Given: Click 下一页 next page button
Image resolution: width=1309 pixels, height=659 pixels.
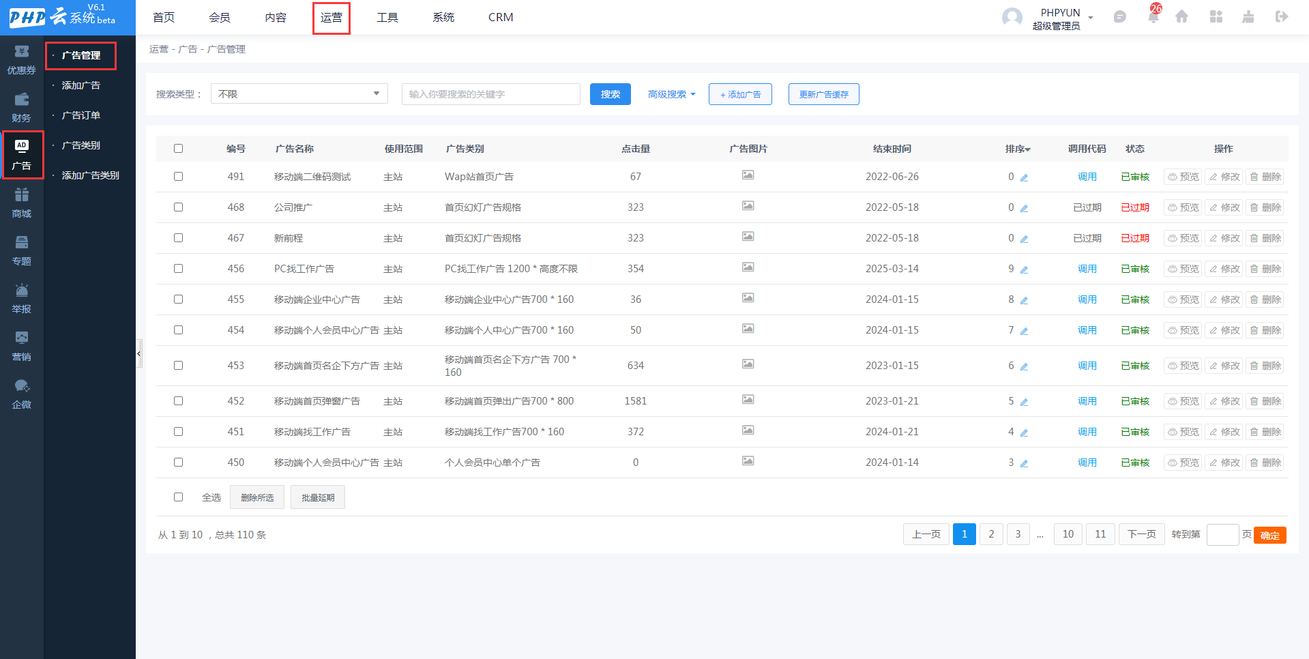Looking at the screenshot, I should (x=1142, y=534).
